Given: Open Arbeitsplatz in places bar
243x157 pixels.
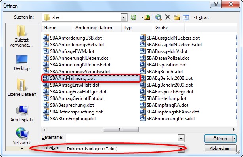Looking at the screenshot, I should [x=22, y=113].
